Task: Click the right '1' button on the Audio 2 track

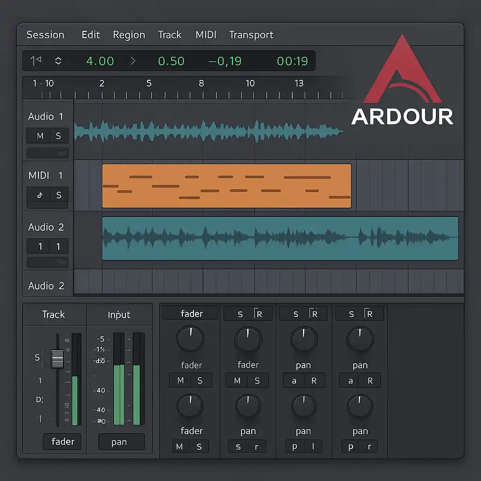Action: [x=59, y=246]
